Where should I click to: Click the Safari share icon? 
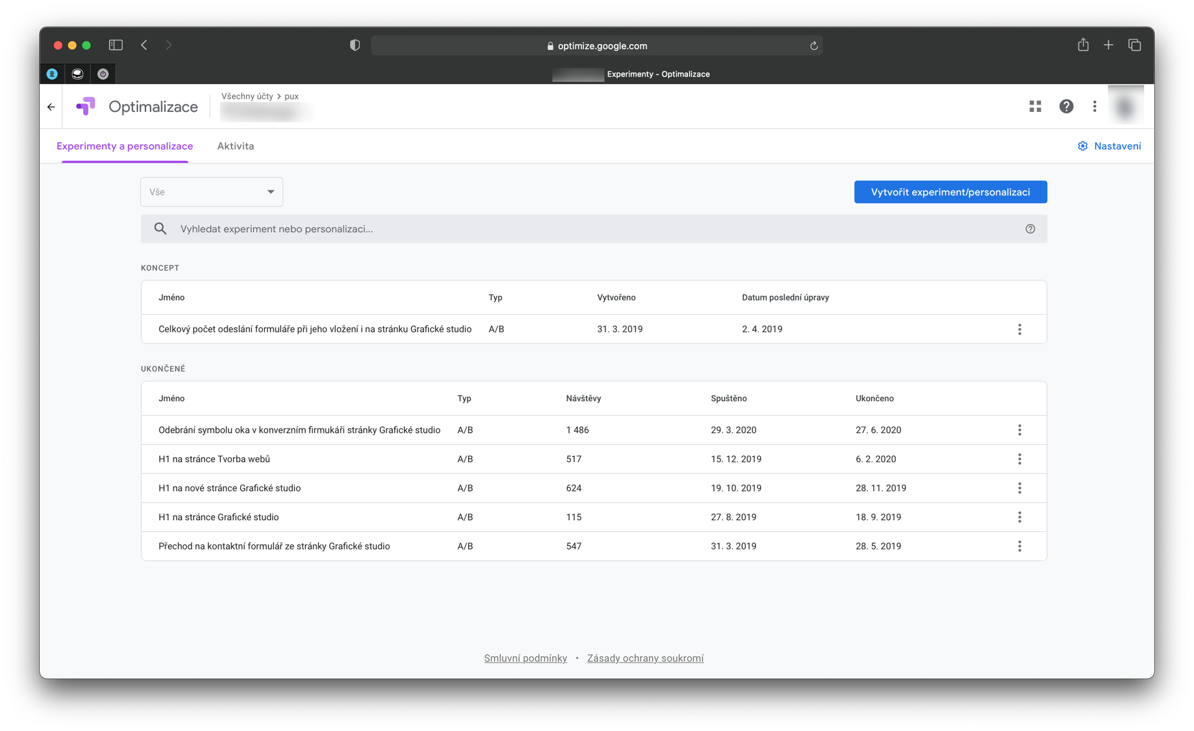click(1083, 45)
